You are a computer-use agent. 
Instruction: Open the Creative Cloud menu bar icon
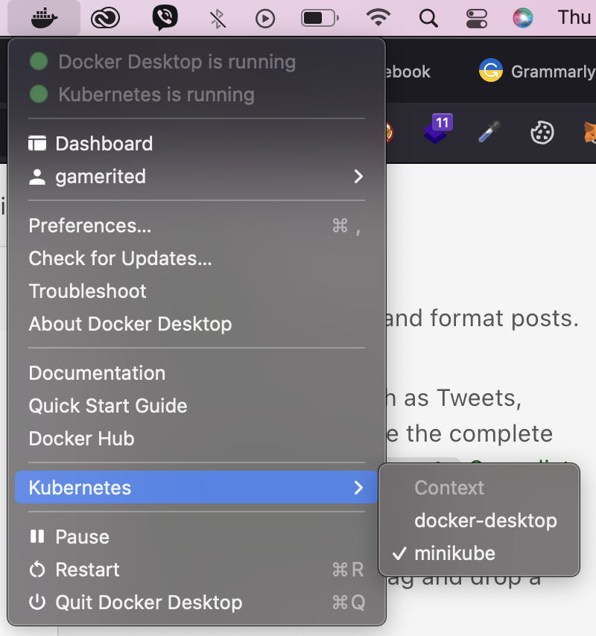[x=105, y=18]
